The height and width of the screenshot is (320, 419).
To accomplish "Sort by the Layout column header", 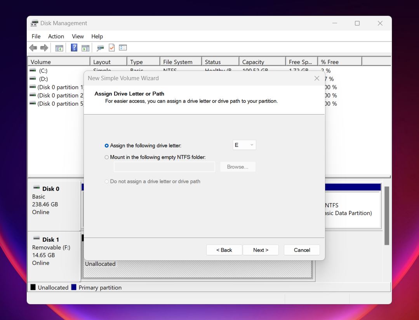I will 108,62.
